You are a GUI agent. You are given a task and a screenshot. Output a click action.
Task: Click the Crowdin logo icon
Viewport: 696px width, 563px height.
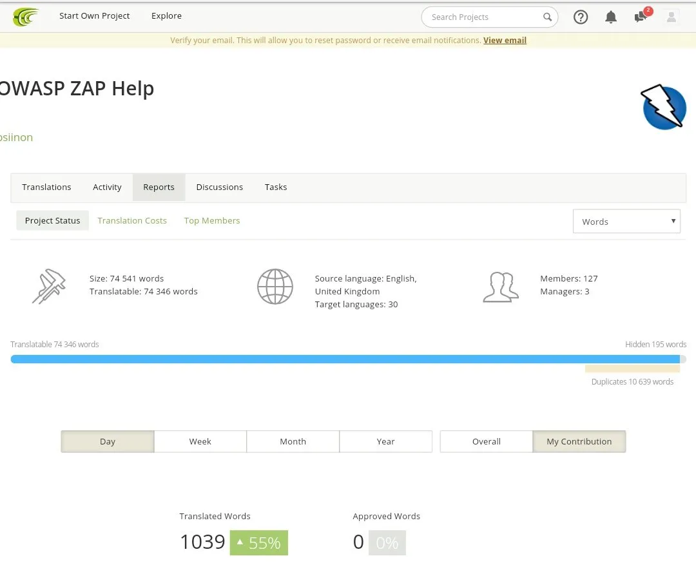[x=26, y=17]
